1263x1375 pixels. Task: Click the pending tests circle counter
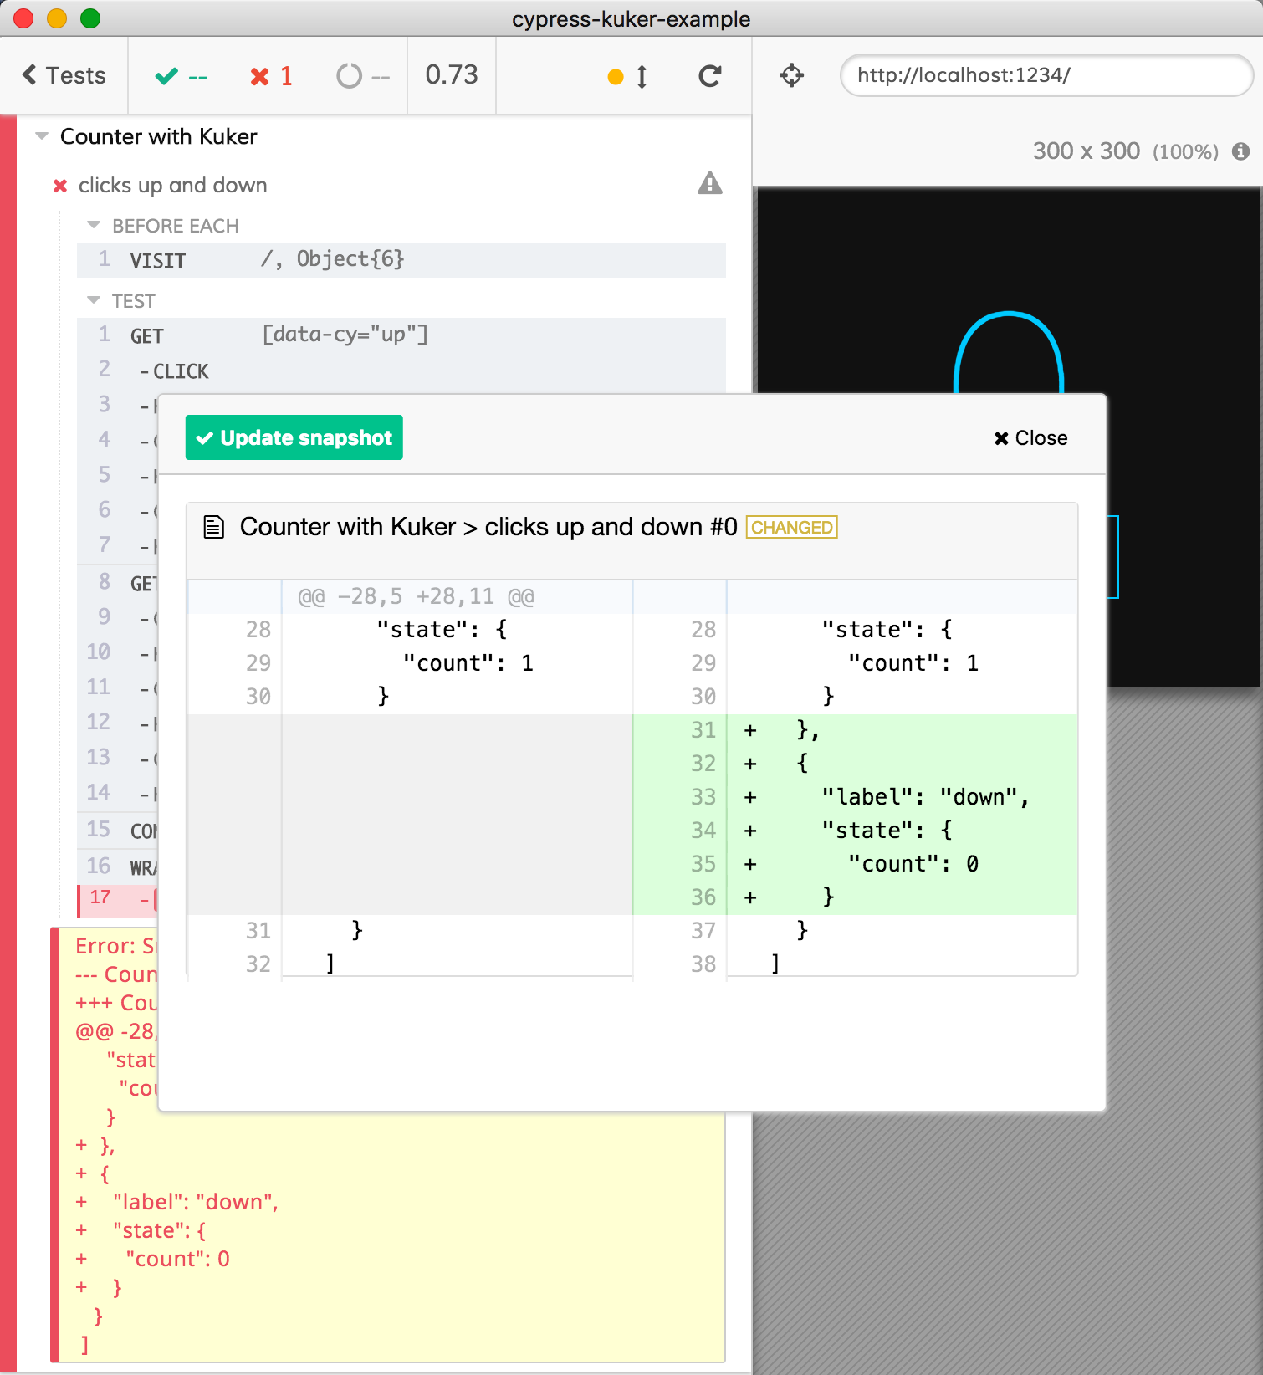(x=362, y=76)
